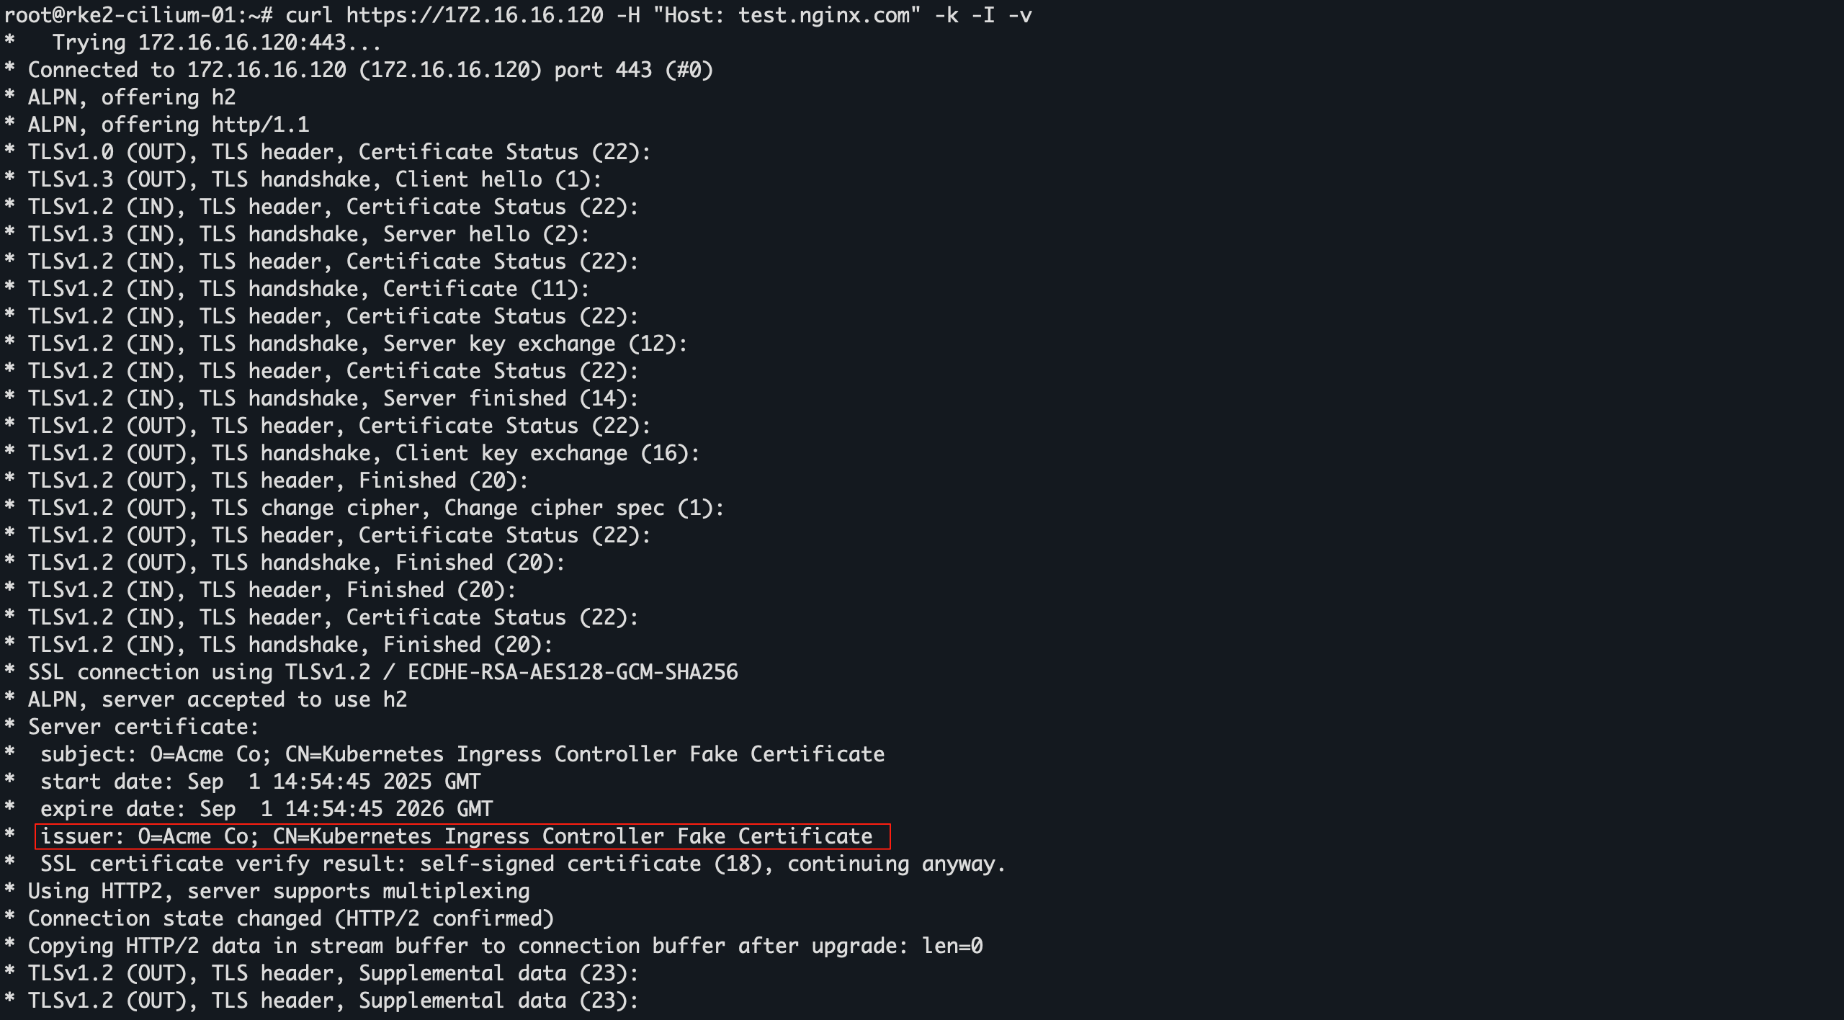Image resolution: width=1844 pixels, height=1020 pixels.
Task: Click the "ALPN, server accepted to use h2" line
Action: [x=218, y=699]
